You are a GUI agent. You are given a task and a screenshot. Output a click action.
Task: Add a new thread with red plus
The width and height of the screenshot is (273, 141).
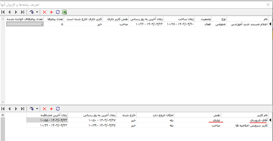tap(51, 12)
